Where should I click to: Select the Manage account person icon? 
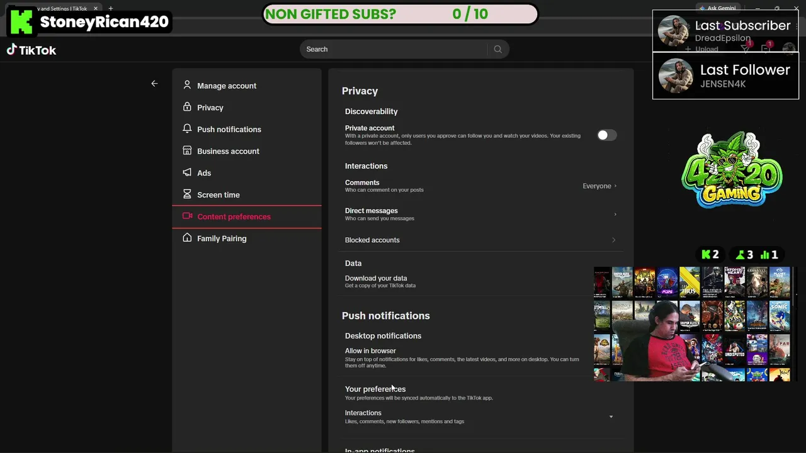coord(187,85)
